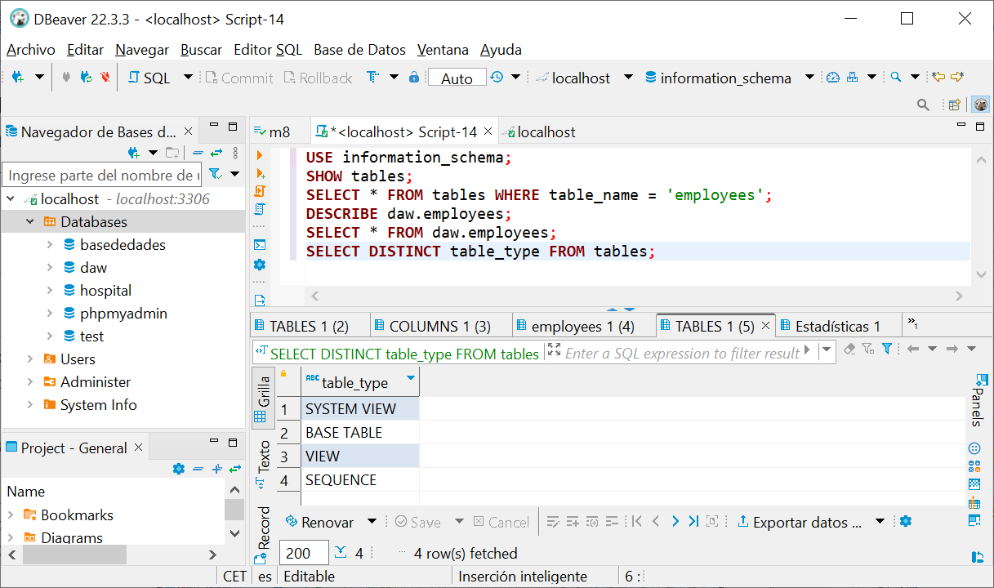Toggle the Record panel view
The image size is (994, 588).
pos(263,531)
